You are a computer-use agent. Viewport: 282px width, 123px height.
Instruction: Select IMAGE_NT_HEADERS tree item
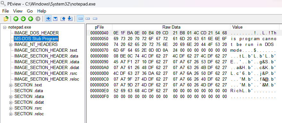[x=36, y=44]
